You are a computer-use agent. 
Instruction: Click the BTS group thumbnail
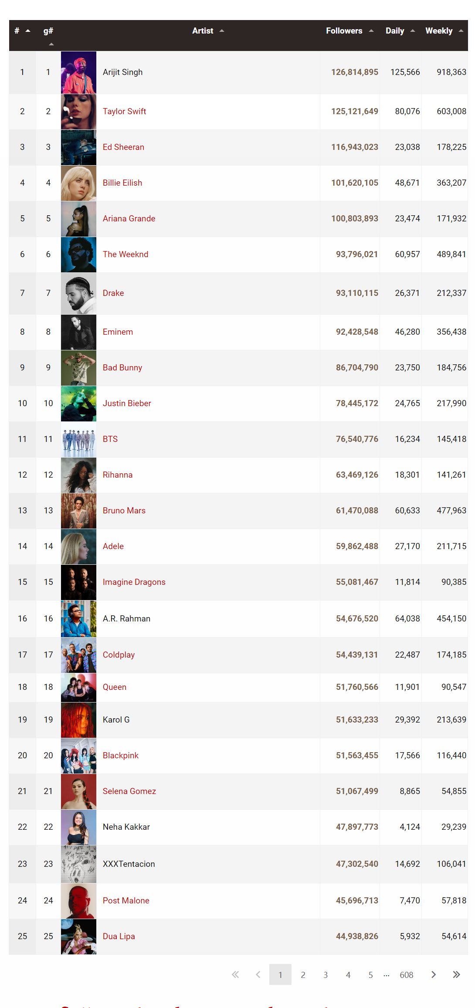pyautogui.click(x=78, y=439)
